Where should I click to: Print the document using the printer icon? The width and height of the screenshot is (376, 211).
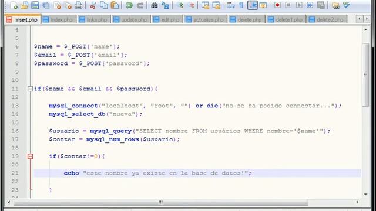tap(79, 5)
